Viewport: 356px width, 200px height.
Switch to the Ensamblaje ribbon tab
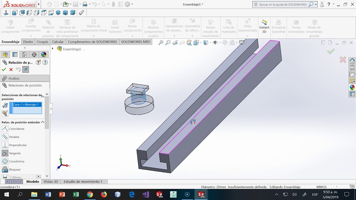(x=11, y=42)
